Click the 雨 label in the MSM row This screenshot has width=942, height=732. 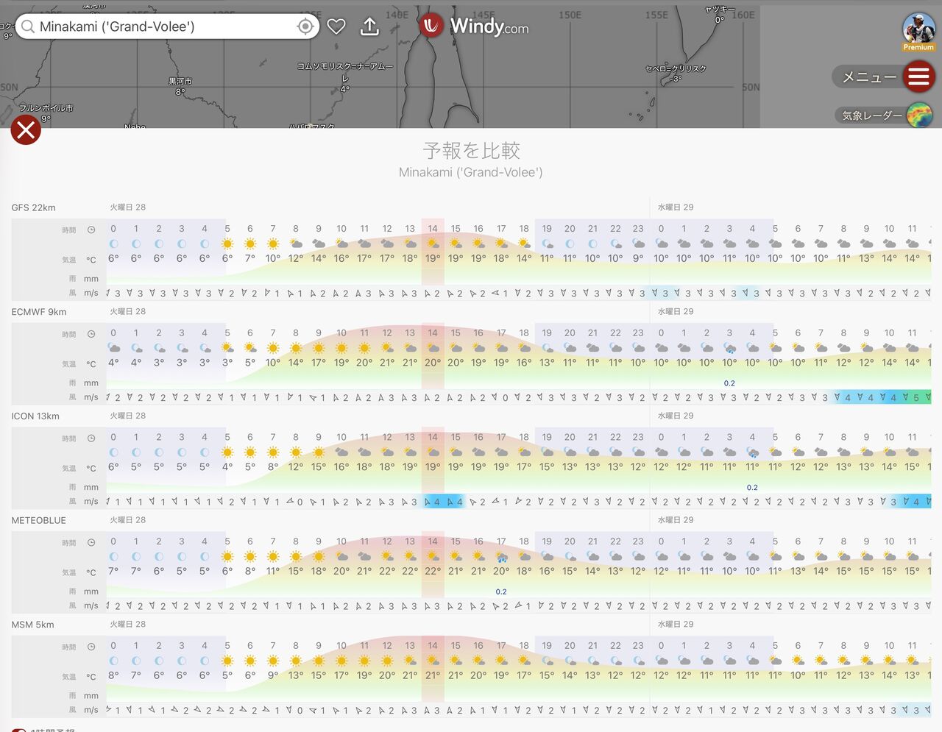[x=73, y=696]
